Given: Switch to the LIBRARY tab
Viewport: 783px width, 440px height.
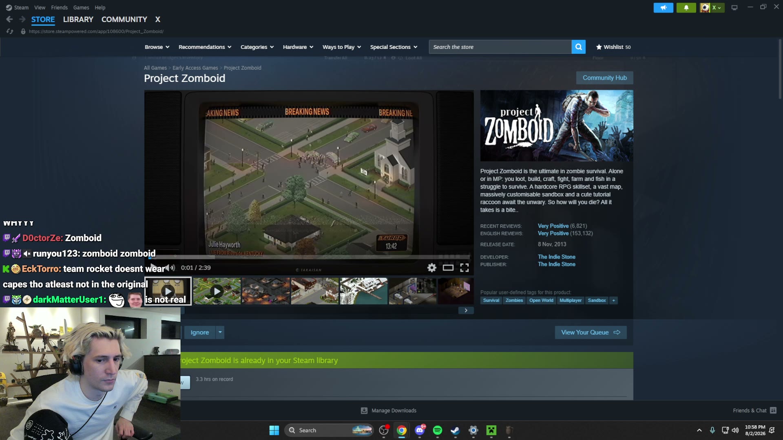Looking at the screenshot, I should (x=78, y=19).
